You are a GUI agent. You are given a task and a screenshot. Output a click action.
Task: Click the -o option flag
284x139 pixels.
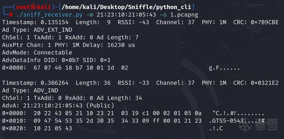pyautogui.click(x=163, y=15)
